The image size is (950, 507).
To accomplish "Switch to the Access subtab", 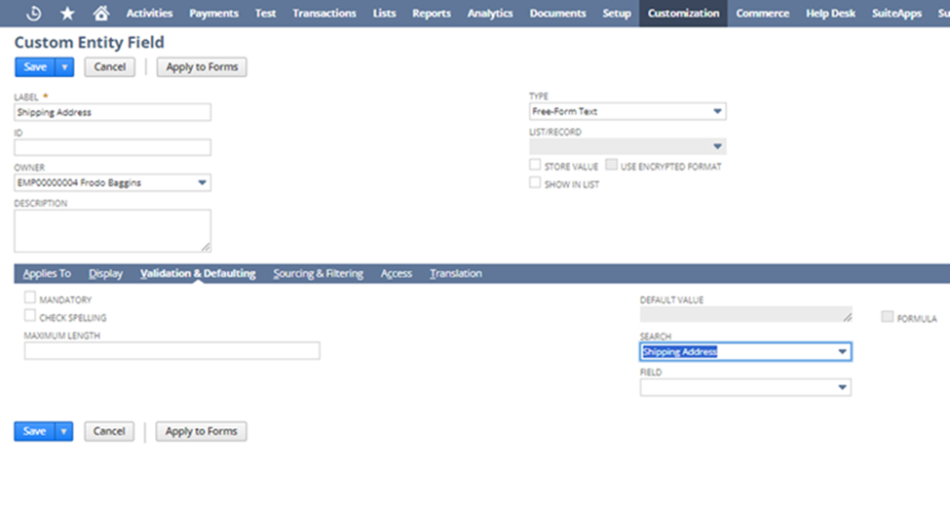I will tap(397, 274).
